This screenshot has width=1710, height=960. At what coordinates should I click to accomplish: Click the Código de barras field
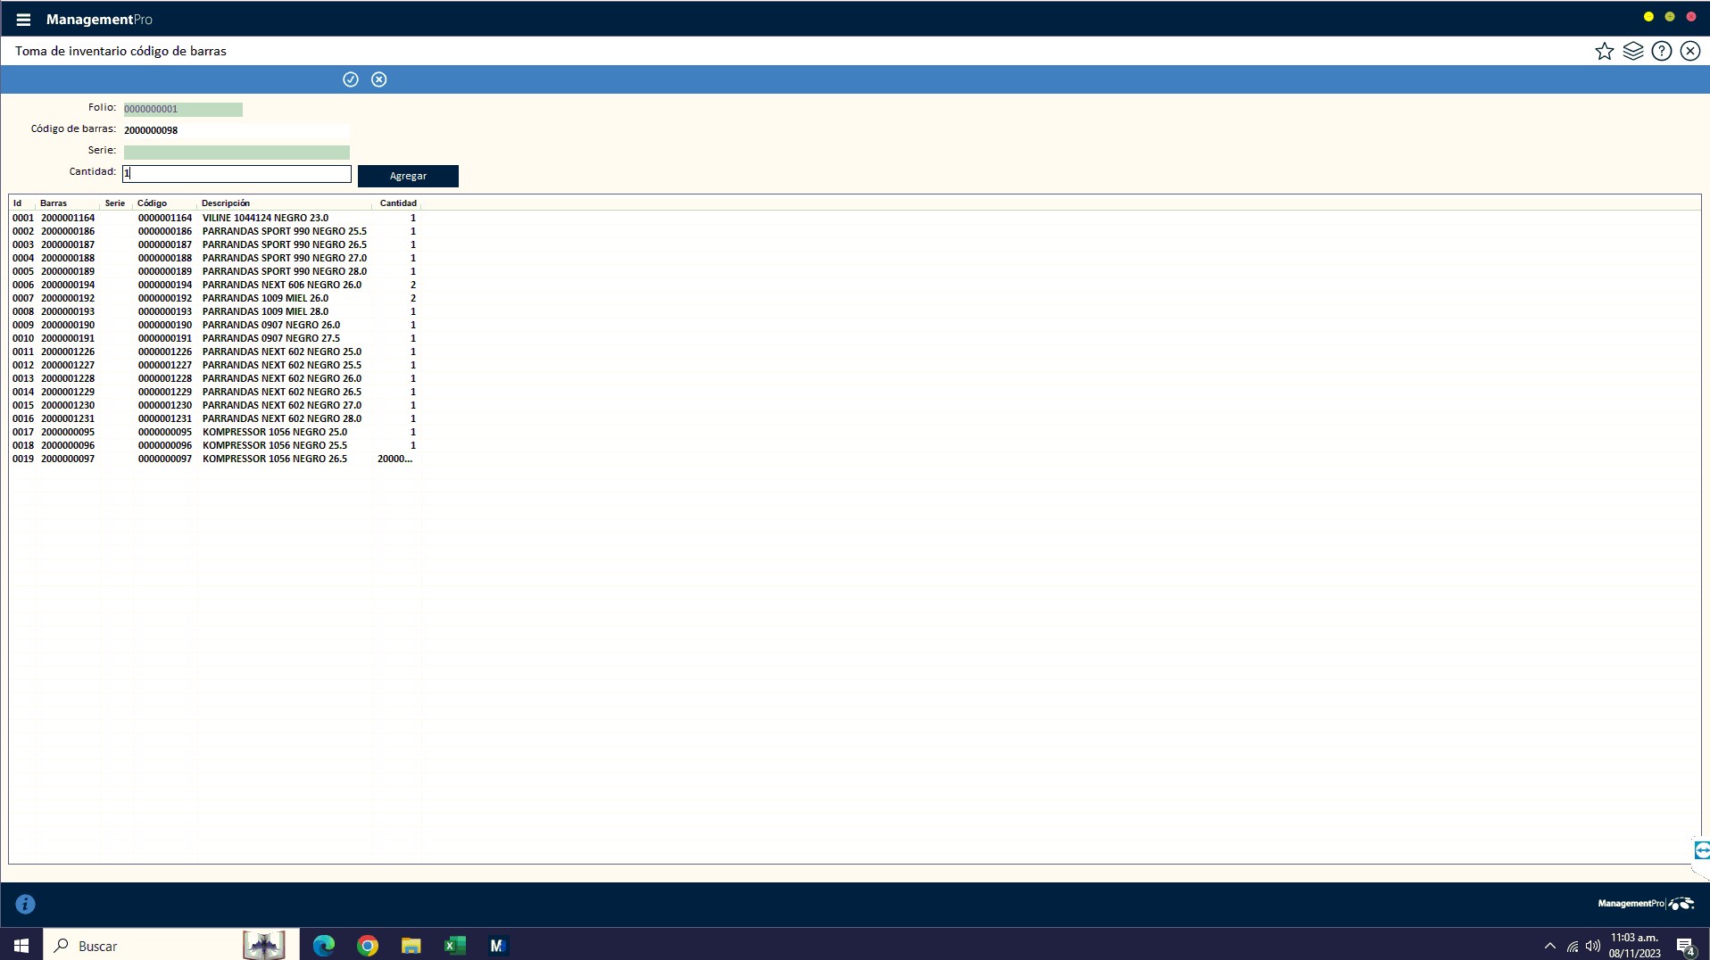[237, 130]
